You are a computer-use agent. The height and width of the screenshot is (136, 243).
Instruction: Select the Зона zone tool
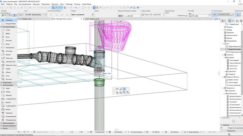tap(8, 76)
